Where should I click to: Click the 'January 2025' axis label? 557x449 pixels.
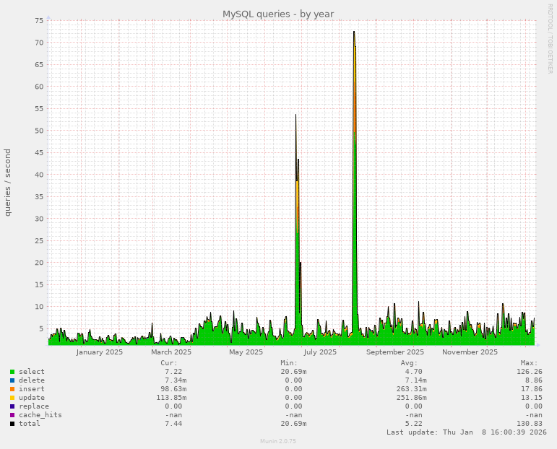[99, 352]
